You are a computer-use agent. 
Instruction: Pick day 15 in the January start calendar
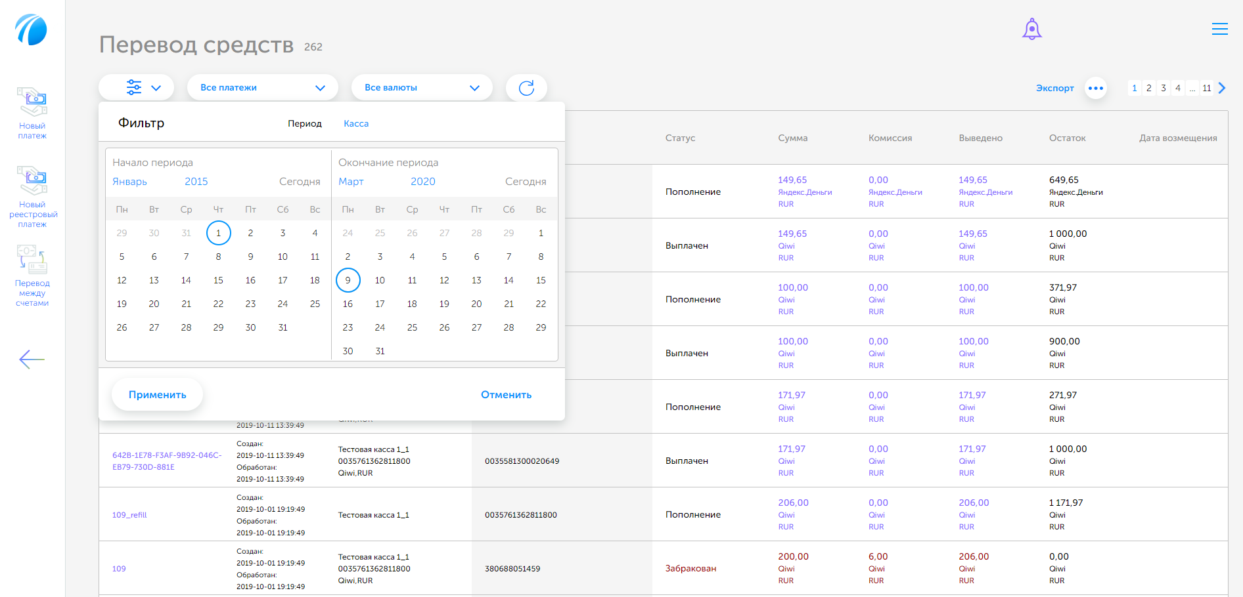218,280
